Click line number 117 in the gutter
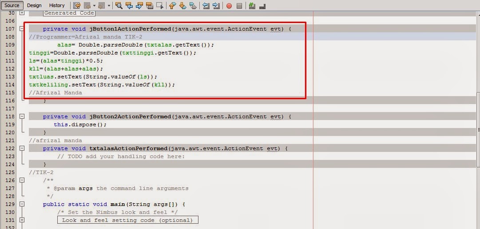The width and height of the screenshot is (480, 229). click(10, 109)
